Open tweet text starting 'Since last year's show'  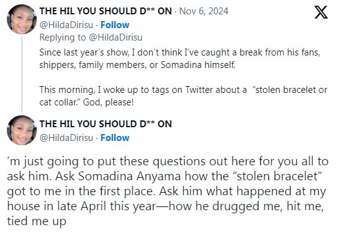click(180, 59)
